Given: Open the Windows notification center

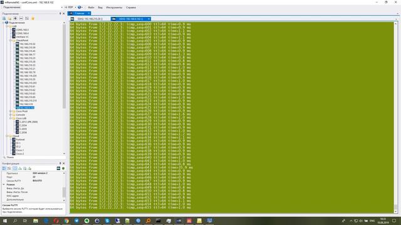Looking at the screenshot, I should click(x=394, y=221).
